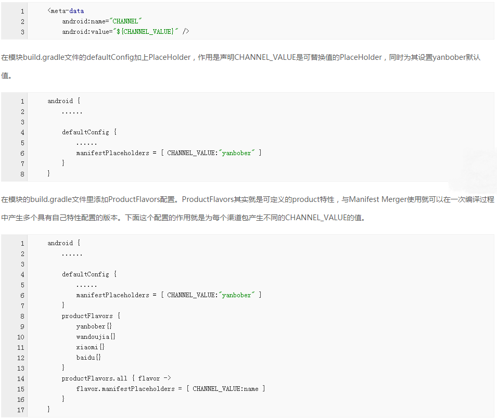Click line number 10 in the gutter

pyautogui.click(x=21, y=337)
